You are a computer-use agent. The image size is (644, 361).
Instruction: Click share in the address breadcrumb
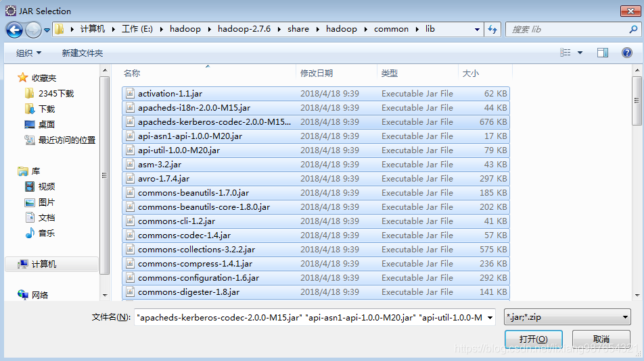point(298,29)
